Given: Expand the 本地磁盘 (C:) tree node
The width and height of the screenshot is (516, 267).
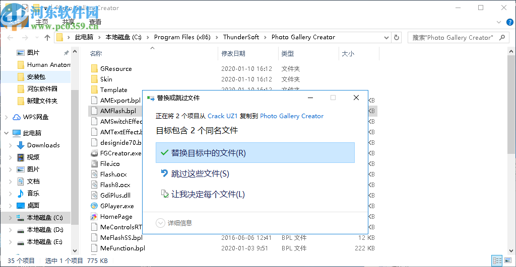Looking at the screenshot, I should pos(10,218).
